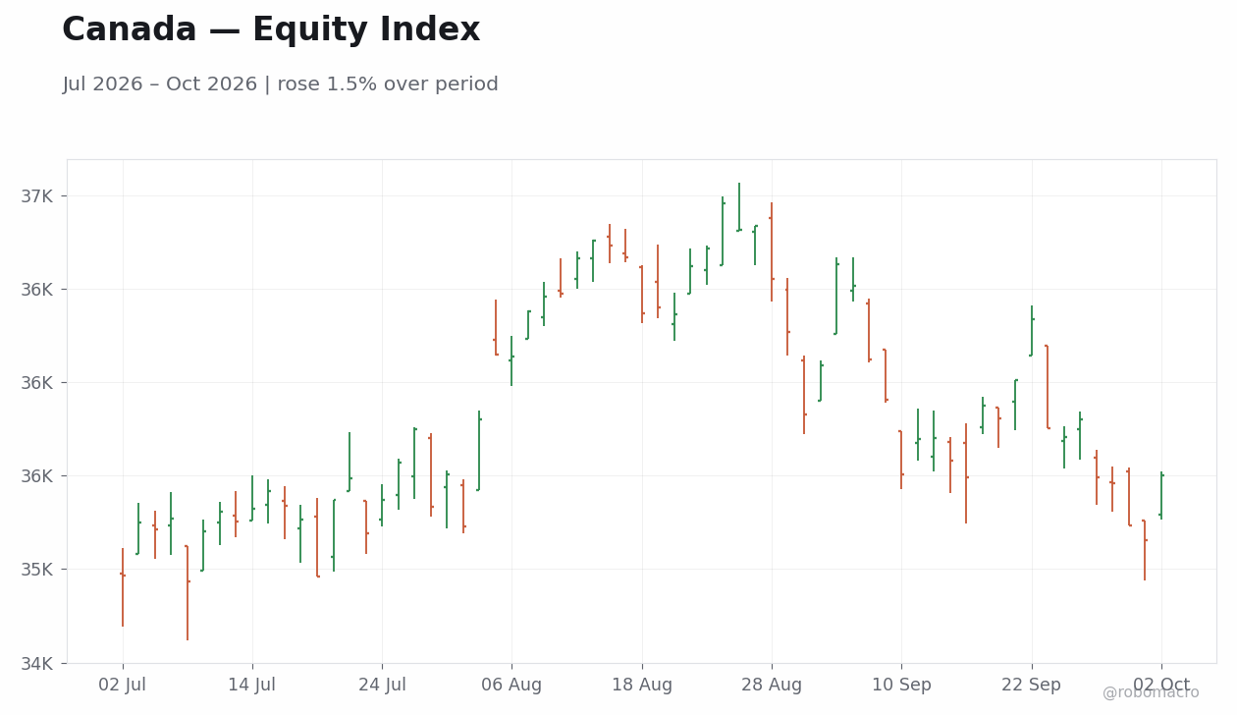This screenshot has height=715, width=1237.
Task: Click the 34K y-axis label
Action: (x=37, y=663)
